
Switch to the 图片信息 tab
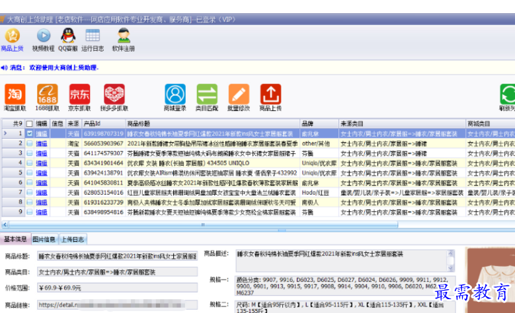[44, 240]
